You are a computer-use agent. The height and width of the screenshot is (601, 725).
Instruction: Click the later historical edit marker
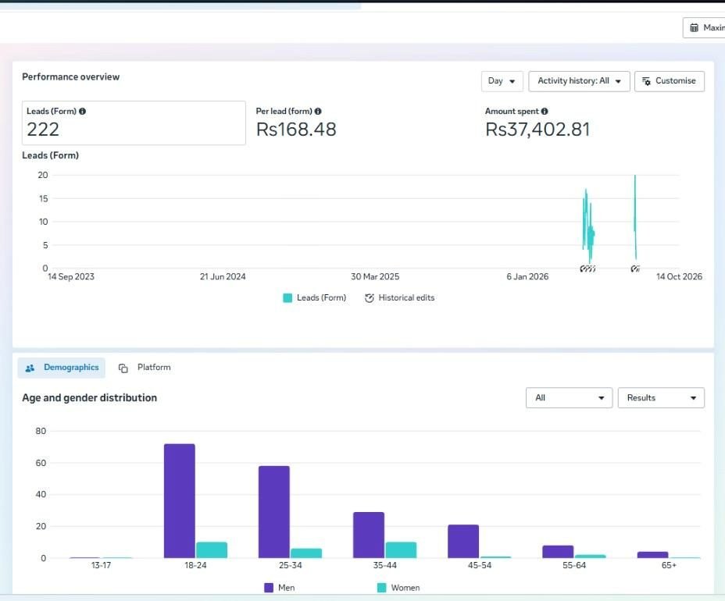pos(635,268)
